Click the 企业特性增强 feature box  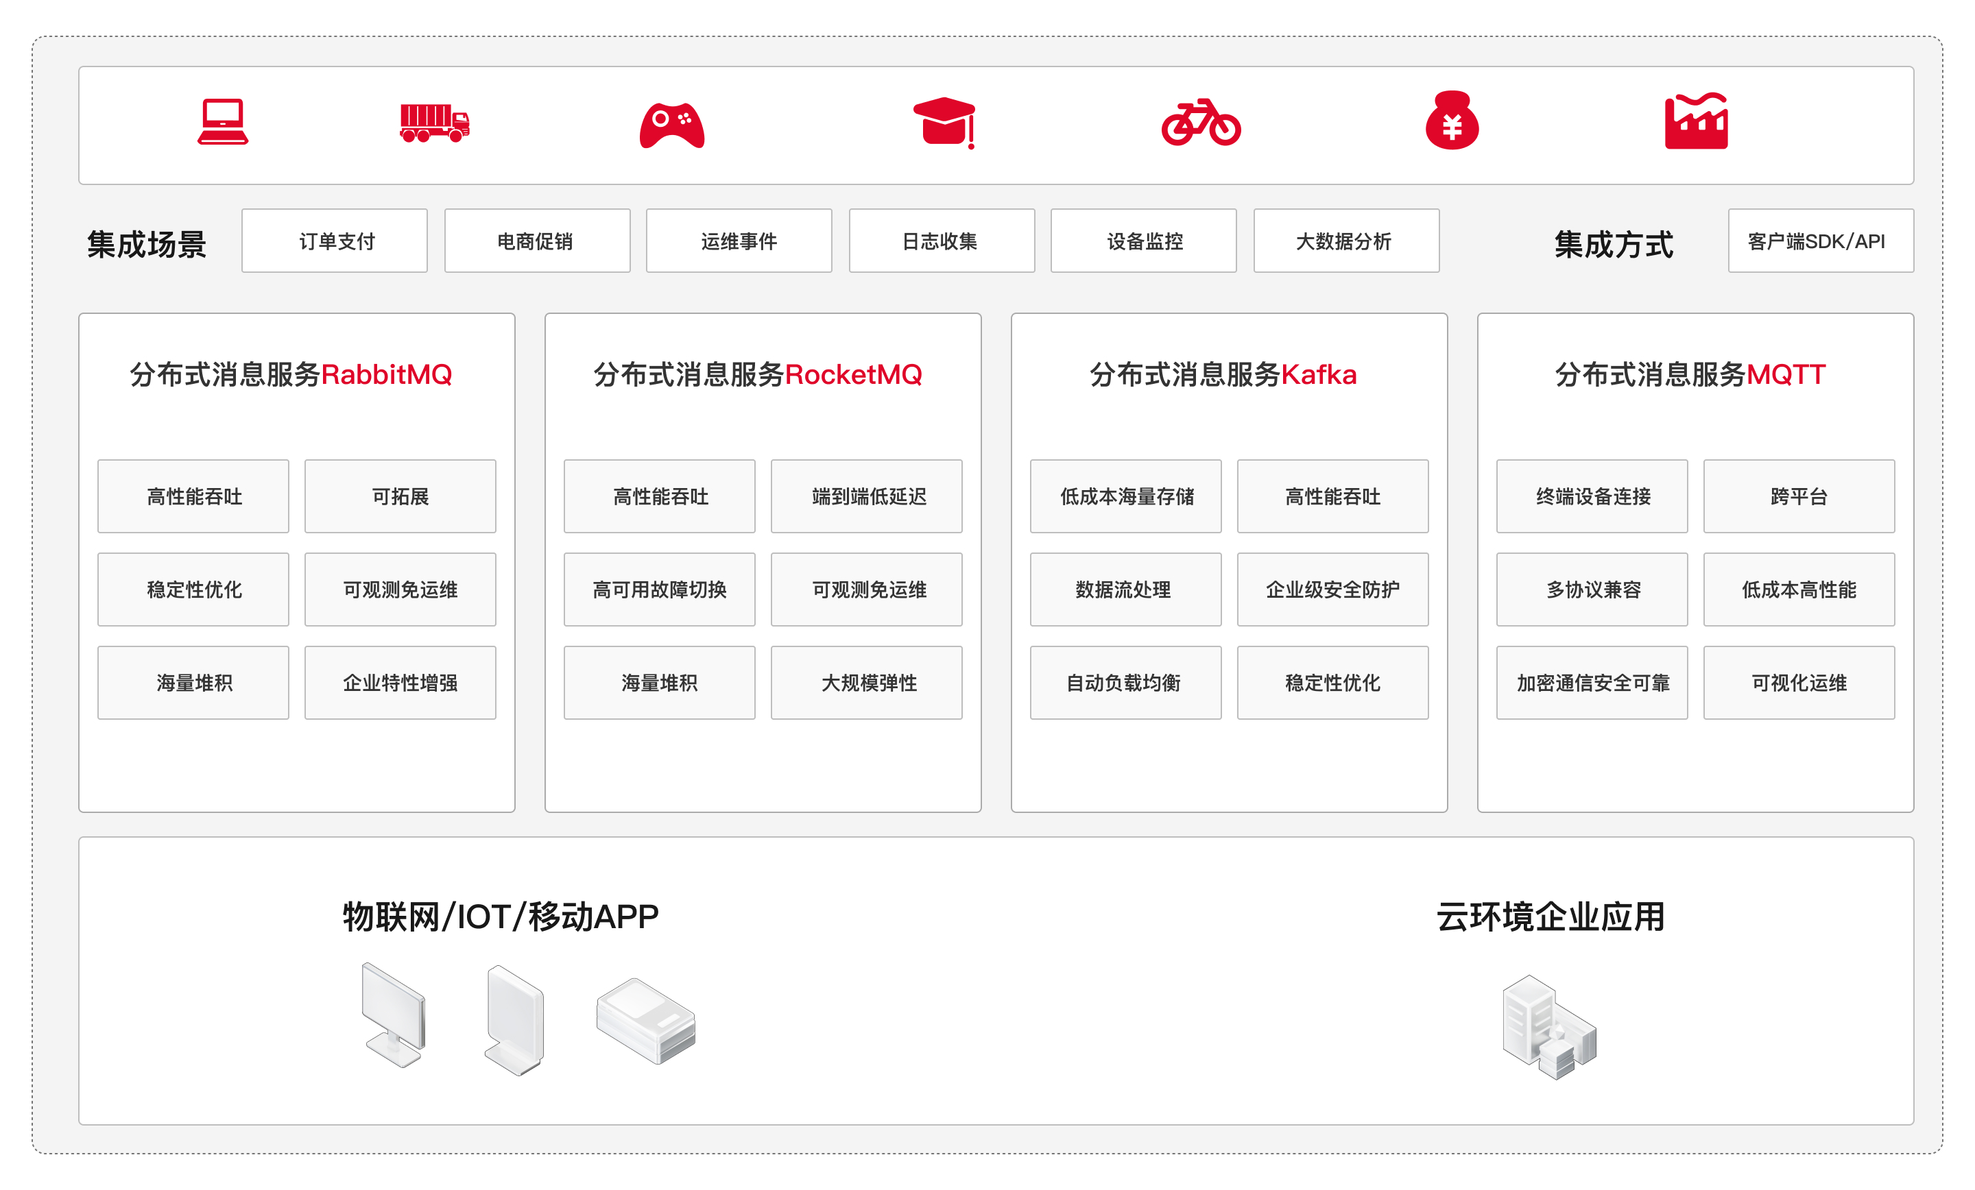[x=400, y=682]
